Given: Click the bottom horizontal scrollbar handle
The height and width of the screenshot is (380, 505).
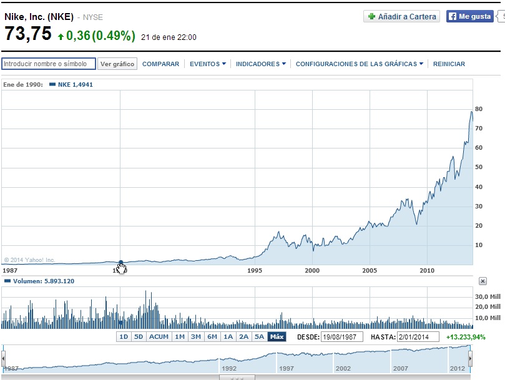Looking at the screenshot, I should click(x=237, y=378).
